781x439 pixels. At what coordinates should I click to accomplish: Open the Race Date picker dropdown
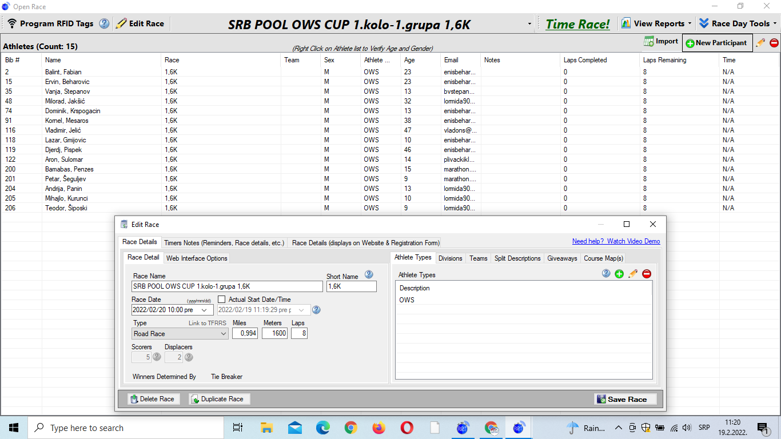point(205,310)
